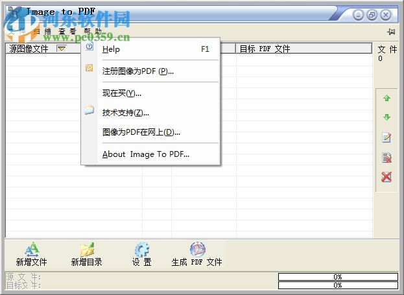Minimize the Image to PDF window

(358, 15)
